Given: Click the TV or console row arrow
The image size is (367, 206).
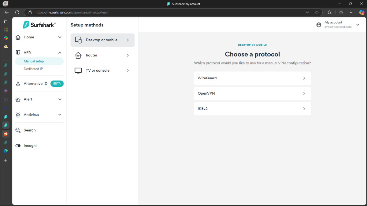Looking at the screenshot, I should pos(128,70).
